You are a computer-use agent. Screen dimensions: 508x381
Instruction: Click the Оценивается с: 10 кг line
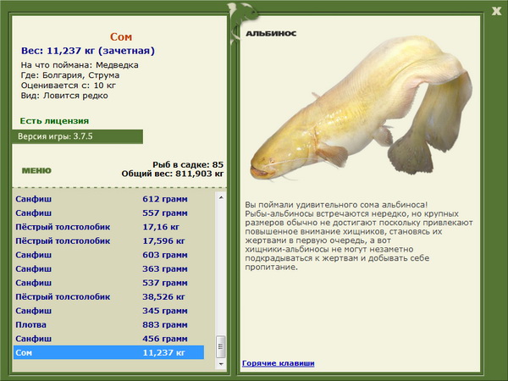click(69, 86)
